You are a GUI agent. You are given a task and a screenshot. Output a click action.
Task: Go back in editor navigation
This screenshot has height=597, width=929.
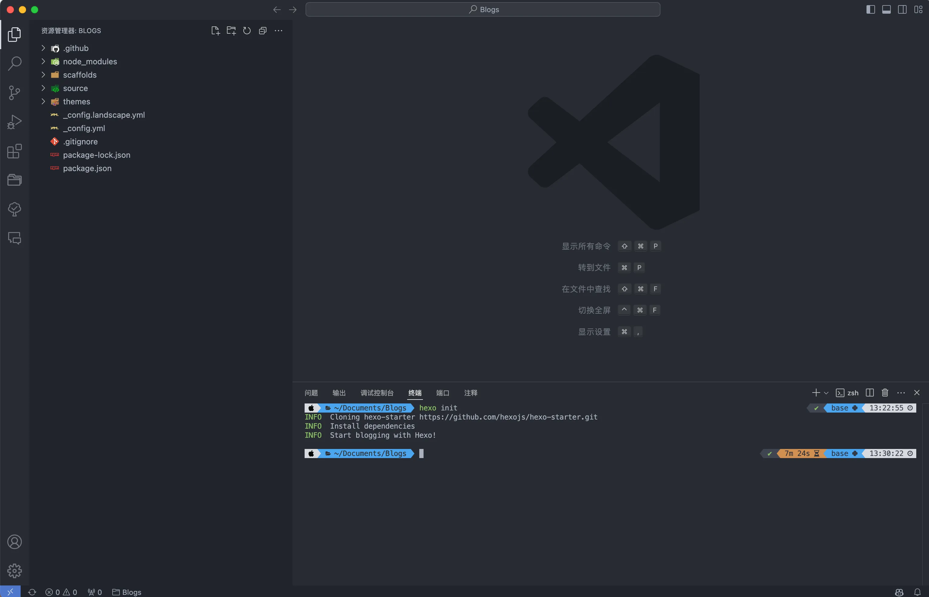pos(277,10)
